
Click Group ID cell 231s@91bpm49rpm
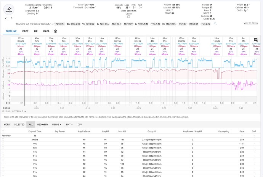pyautogui.click(x=152, y=140)
